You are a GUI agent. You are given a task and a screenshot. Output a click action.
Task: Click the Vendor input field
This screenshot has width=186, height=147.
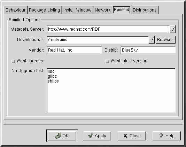coord(74,50)
